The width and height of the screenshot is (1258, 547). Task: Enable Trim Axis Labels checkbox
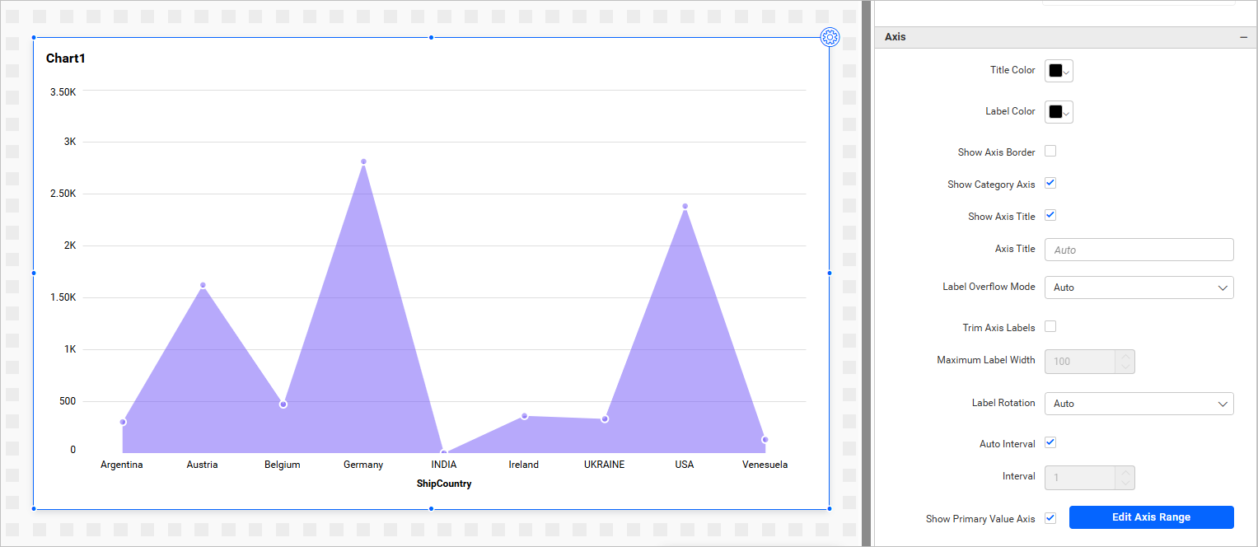(1050, 327)
